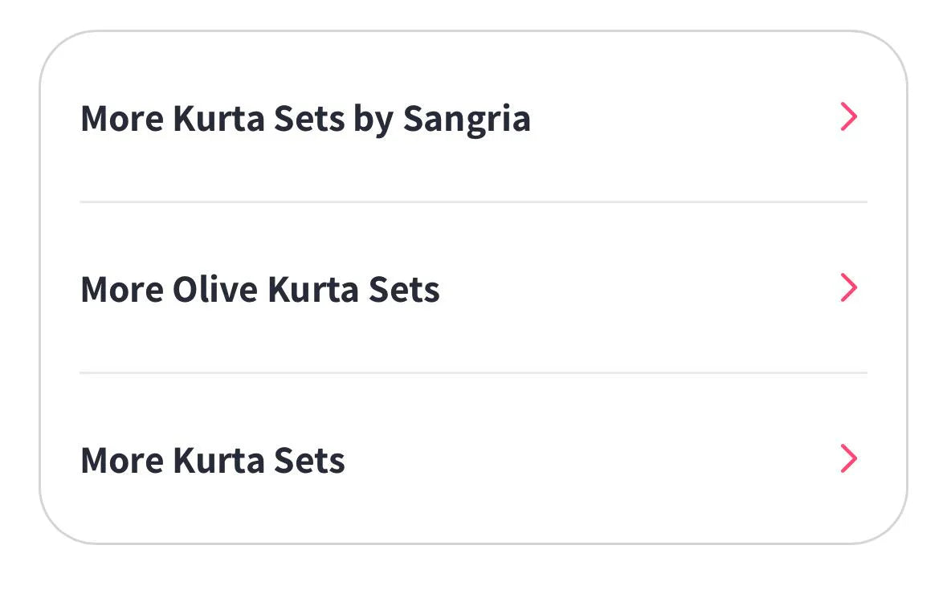Click the empty space in the Sangria row
The image size is (947, 594).
pyautogui.click(x=683, y=119)
